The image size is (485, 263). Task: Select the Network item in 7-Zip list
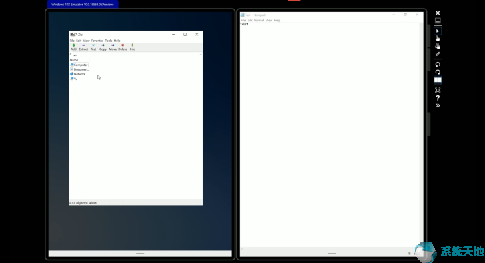click(78, 74)
